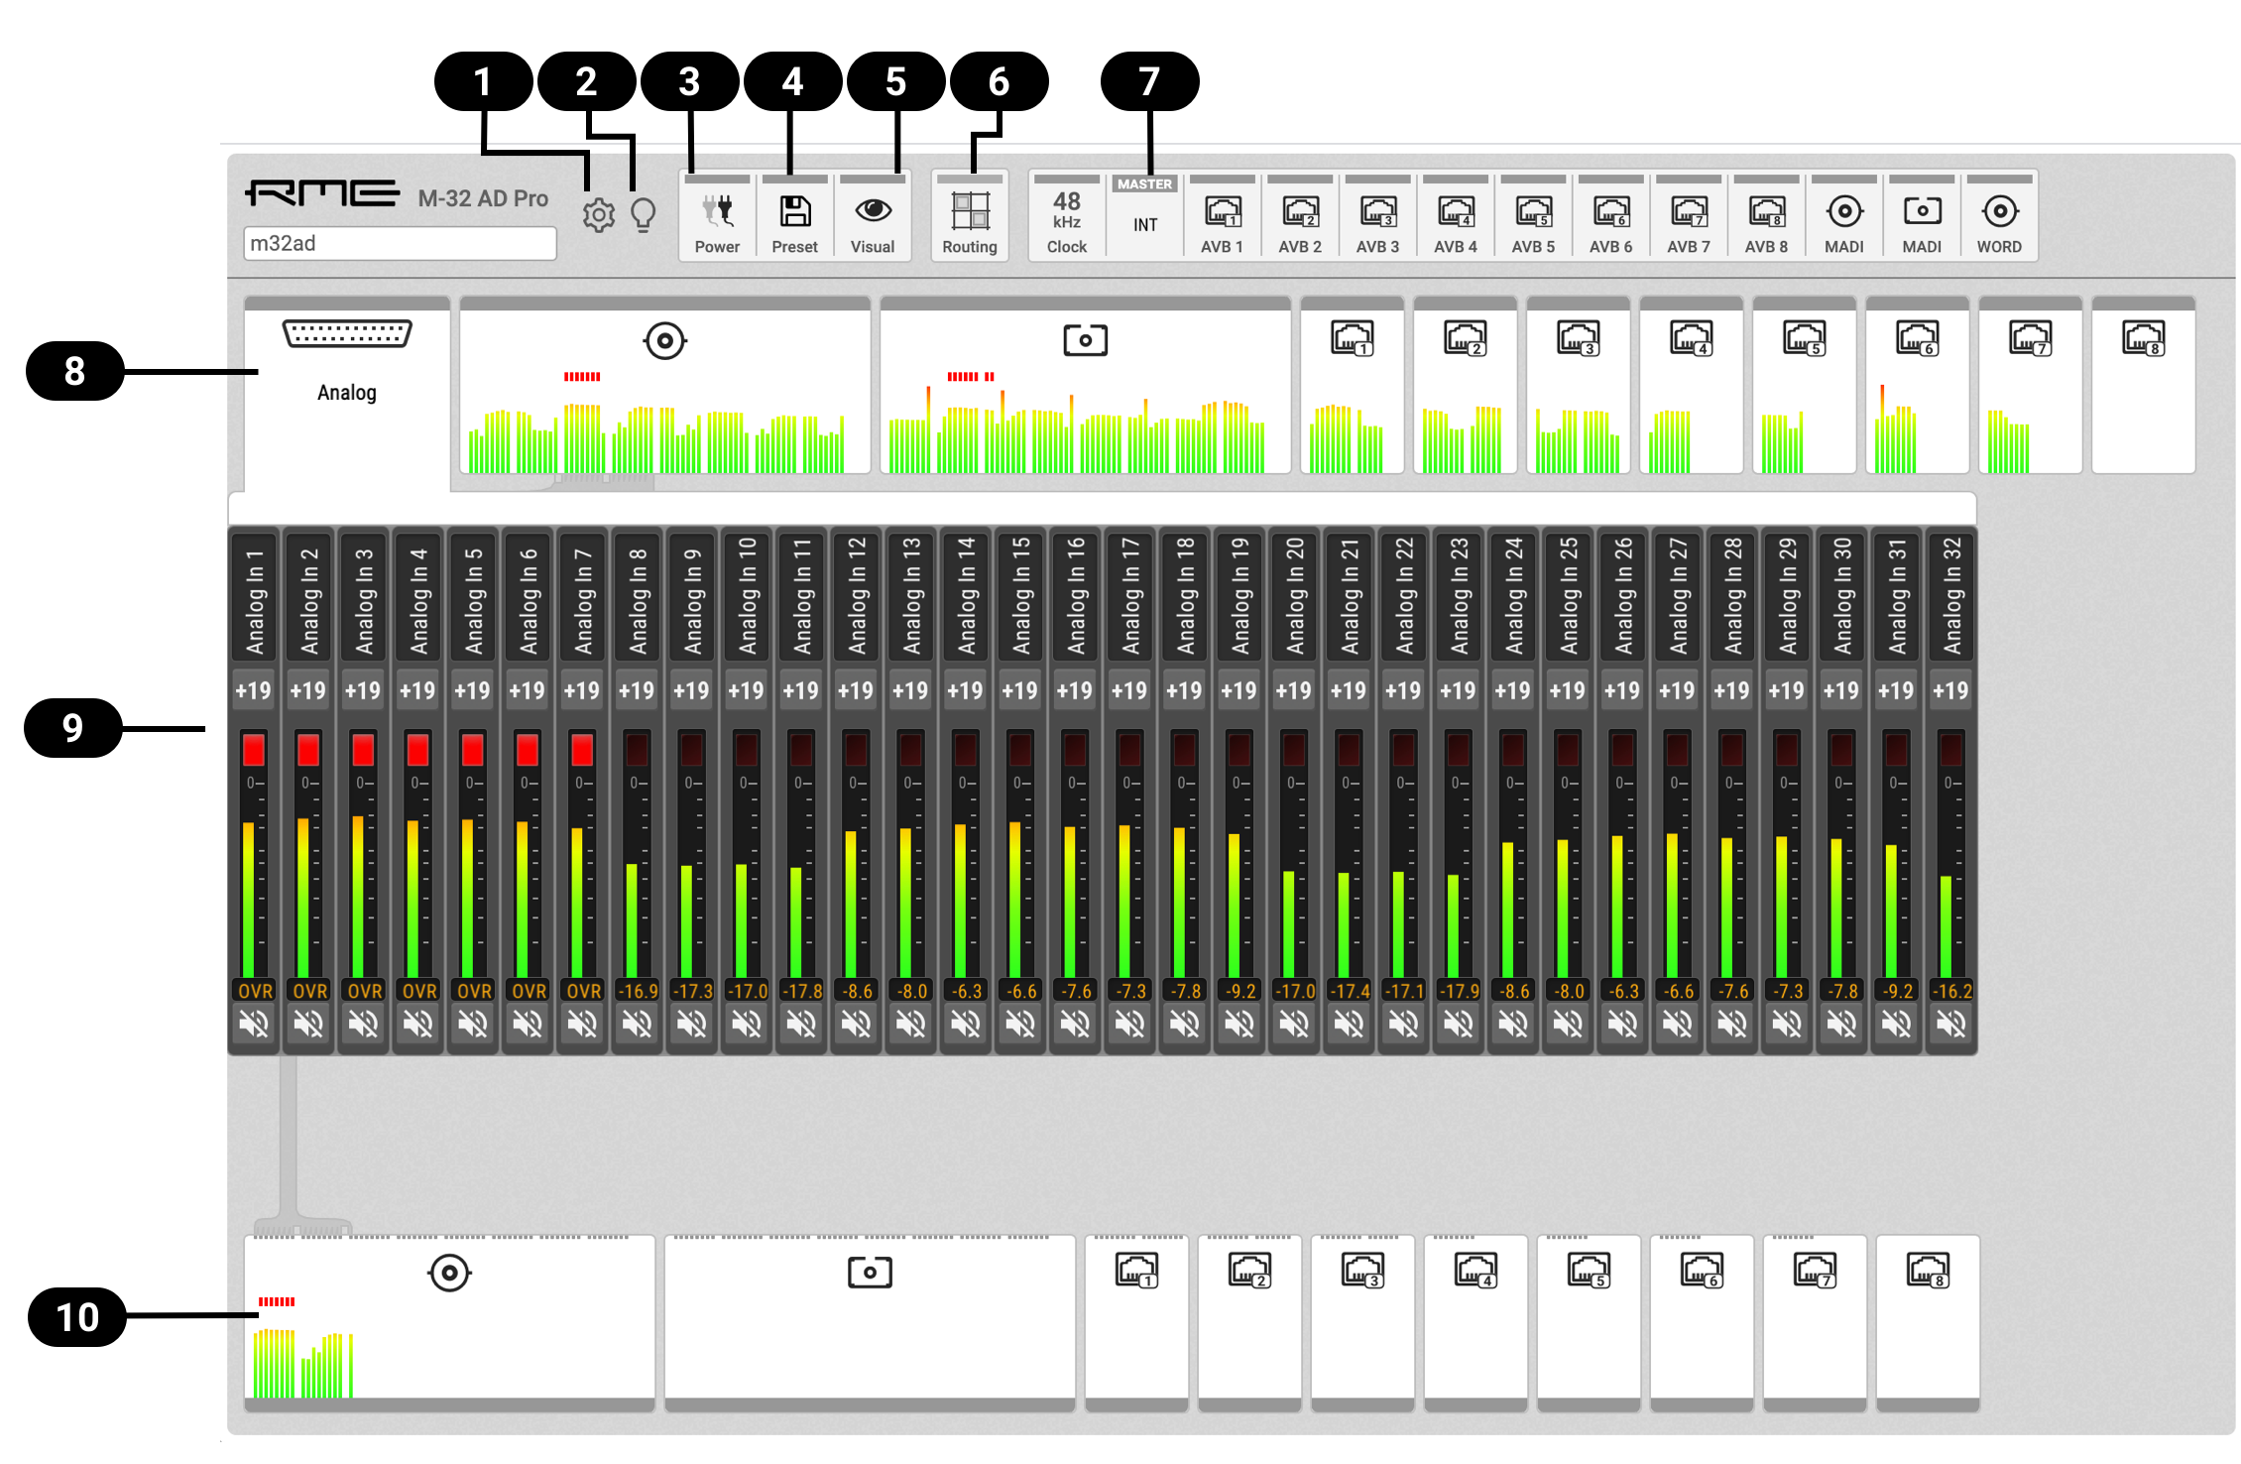Toggle mute on Analog In 32
The height and width of the screenshot is (1464, 2241).
(1950, 1023)
